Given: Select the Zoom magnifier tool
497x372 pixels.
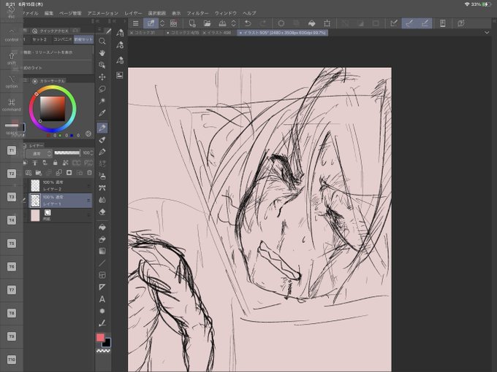Looking at the screenshot, I should 102,41.
